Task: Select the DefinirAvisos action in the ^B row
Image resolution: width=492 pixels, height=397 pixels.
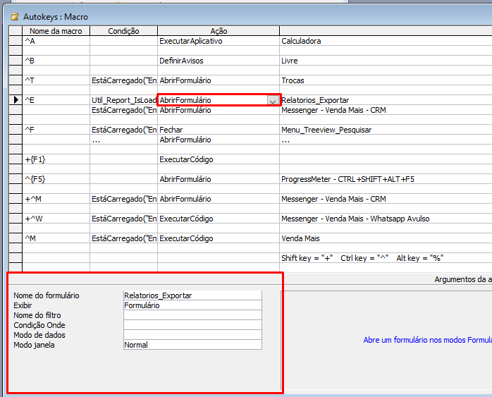Action: click(218, 61)
